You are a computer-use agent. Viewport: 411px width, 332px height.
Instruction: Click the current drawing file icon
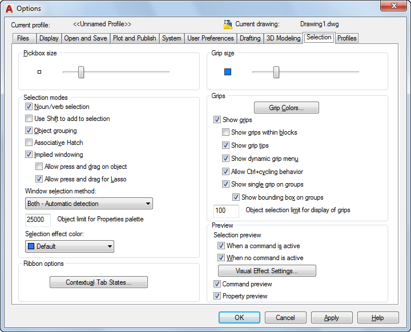[x=228, y=25]
